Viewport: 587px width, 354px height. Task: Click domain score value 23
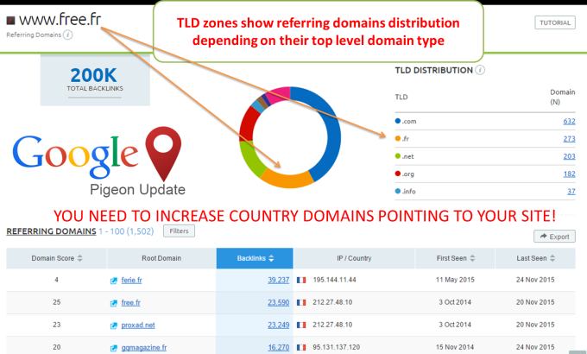coord(56,325)
